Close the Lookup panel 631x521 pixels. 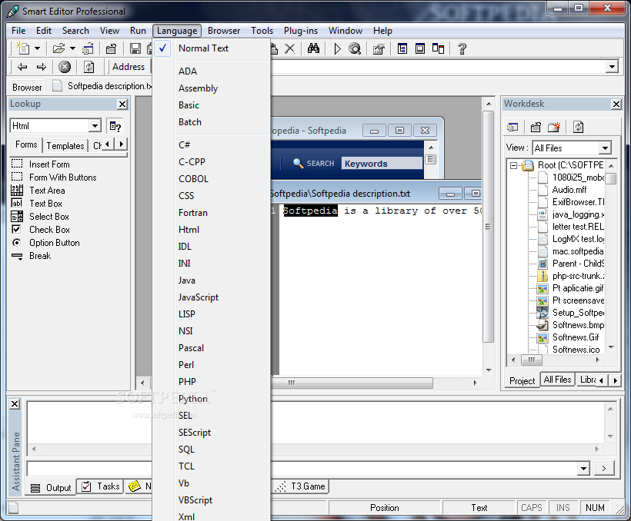(122, 105)
